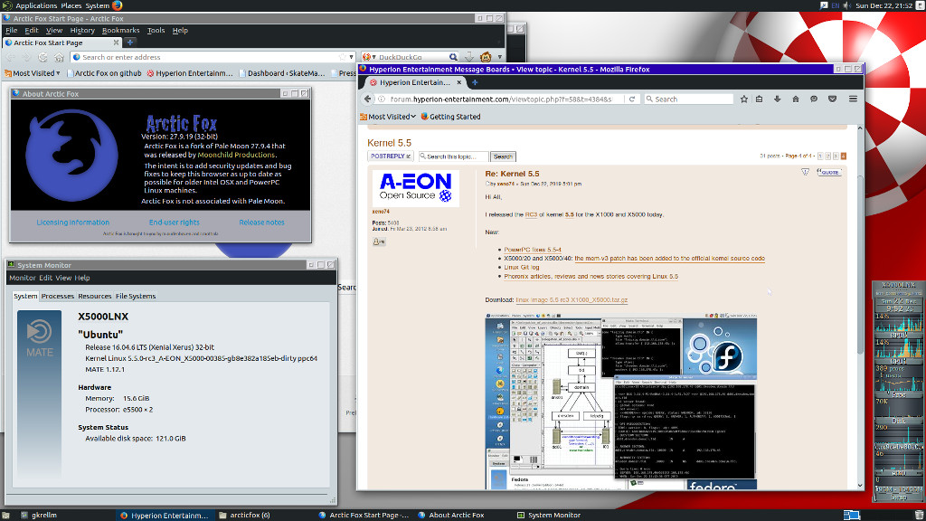
Task: Click the home icon in Arctic Fox toolbar
Action: [59, 57]
